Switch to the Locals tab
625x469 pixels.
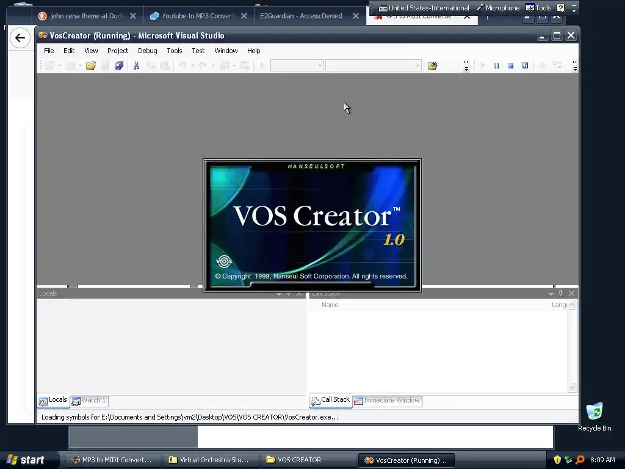click(x=53, y=401)
